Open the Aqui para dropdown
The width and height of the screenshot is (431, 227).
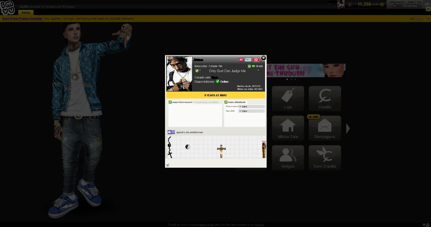pos(252,111)
